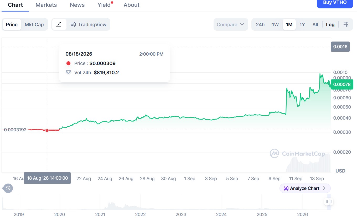The image size is (357, 220).
Task: Click the 22 Aug date axis label
Action: click(x=84, y=179)
